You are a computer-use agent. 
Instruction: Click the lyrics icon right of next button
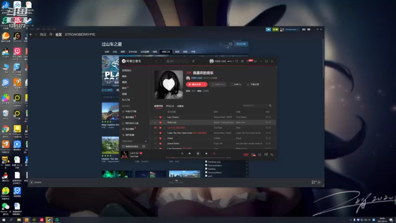[214, 154]
